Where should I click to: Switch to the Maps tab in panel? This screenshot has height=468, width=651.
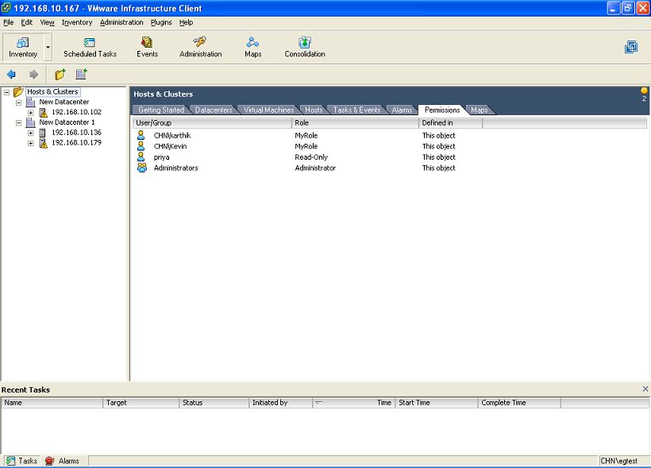click(x=479, y=110)
